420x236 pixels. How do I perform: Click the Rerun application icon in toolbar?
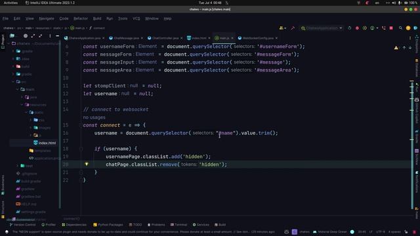click(350, 28)
